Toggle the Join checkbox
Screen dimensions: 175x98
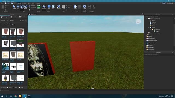click(31, 10)
